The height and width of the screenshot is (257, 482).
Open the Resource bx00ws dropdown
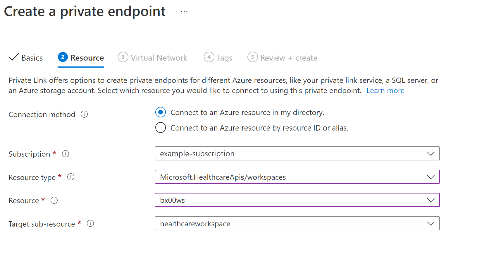[297, 200]
